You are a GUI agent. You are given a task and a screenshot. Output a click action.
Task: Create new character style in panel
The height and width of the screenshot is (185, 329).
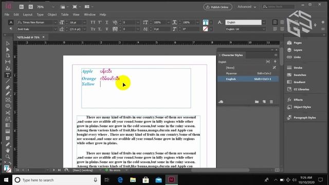tap(264, 102)
